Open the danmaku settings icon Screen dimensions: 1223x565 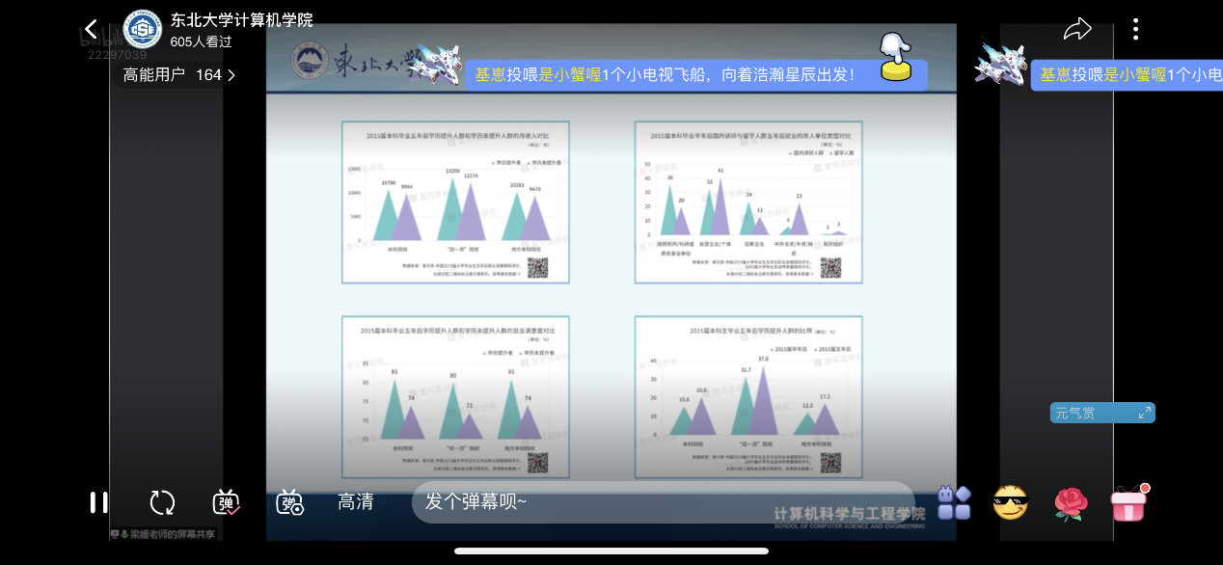pyautogui.click(x=290, y=502)
